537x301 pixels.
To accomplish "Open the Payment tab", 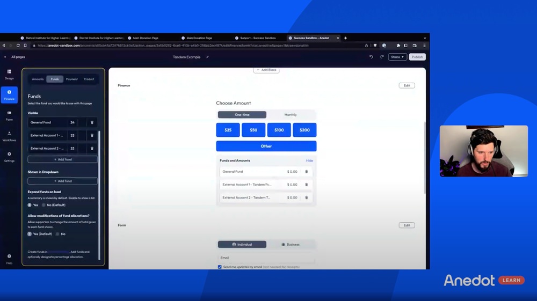I will 71,79.
